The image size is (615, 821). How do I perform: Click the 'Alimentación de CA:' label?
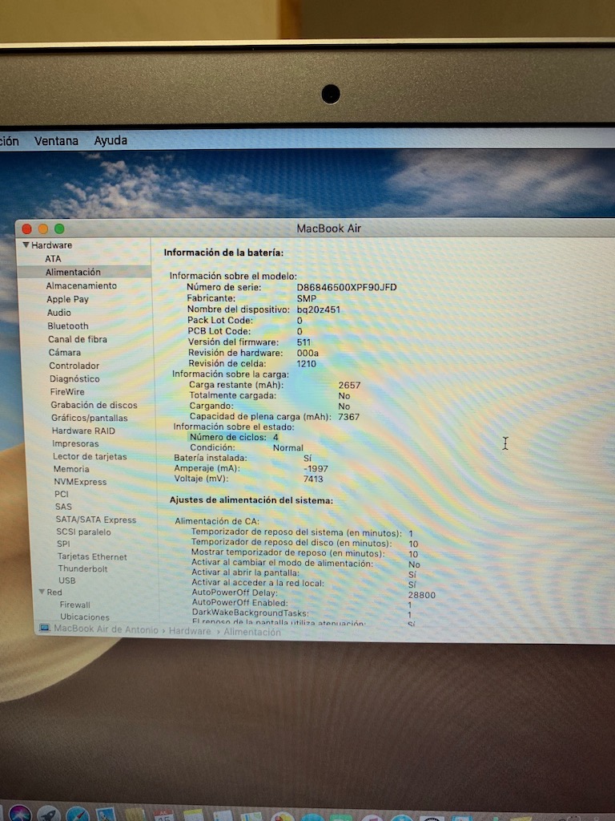point(217,521)
